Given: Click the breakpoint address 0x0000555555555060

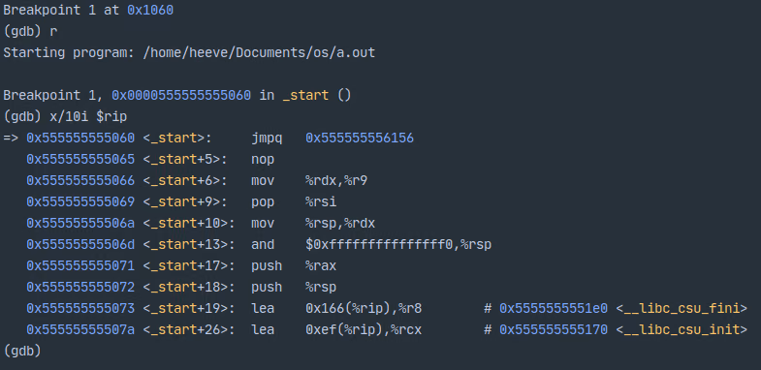Looking at the screenshot, I should click(181, 96).
